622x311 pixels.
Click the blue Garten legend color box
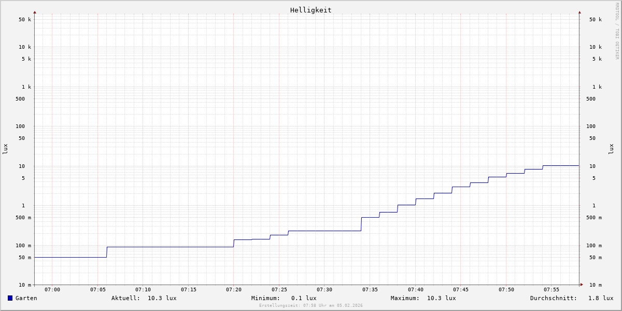tap(10, 298)
